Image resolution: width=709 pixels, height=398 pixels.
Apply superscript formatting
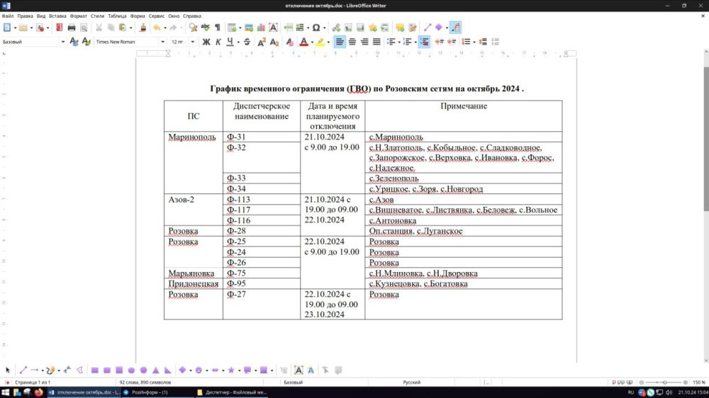click(262, 42)
